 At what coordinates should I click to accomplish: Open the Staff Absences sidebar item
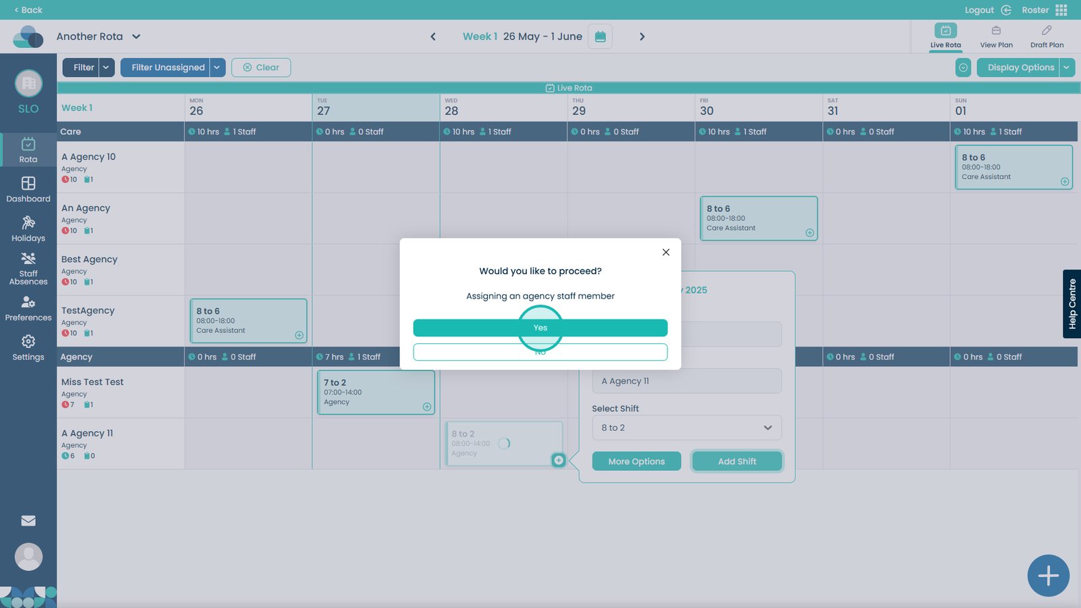click(x=28, y=268)
